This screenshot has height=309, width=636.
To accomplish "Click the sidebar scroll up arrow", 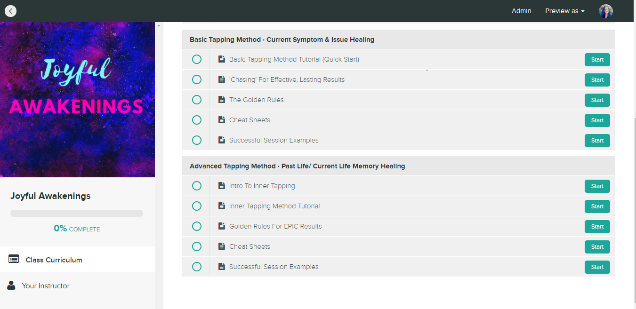I will (159, 25).
